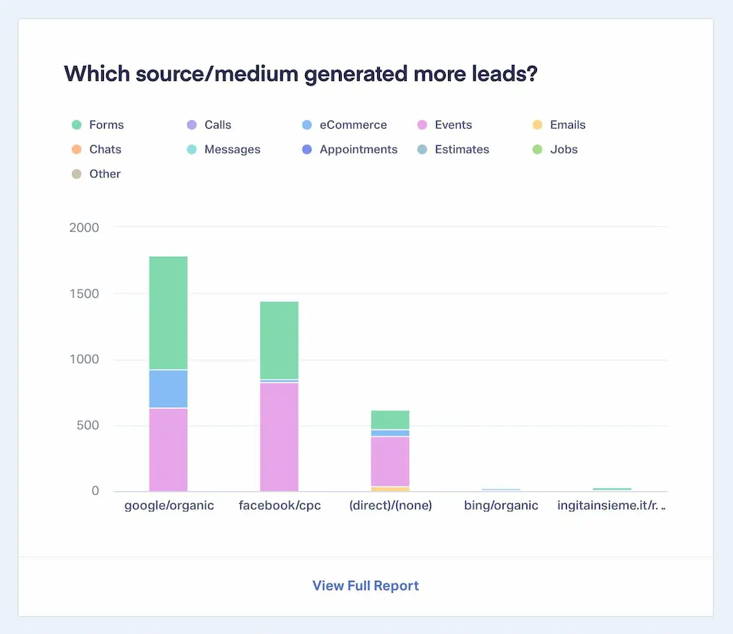
Task: Click the tiny bing/organic bar
Action: tap(501, 490)
